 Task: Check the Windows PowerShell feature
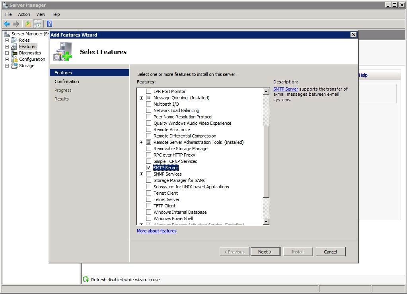tap(149, 219)
